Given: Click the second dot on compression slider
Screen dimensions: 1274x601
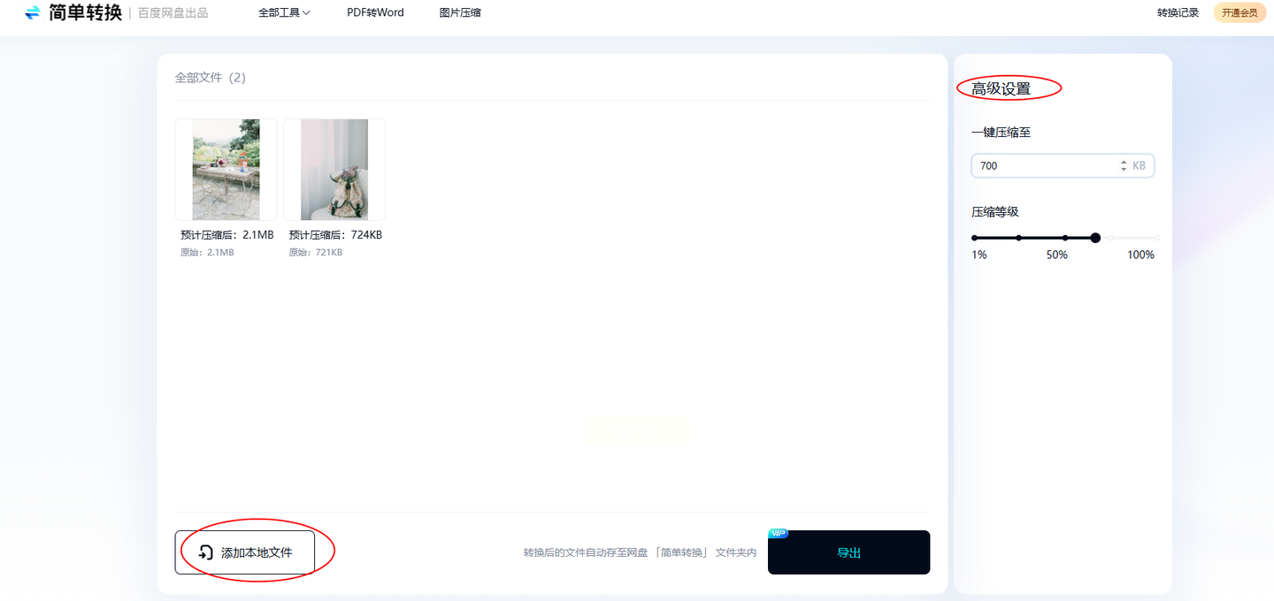Looking at the screenshot, I should (1019, 238).
